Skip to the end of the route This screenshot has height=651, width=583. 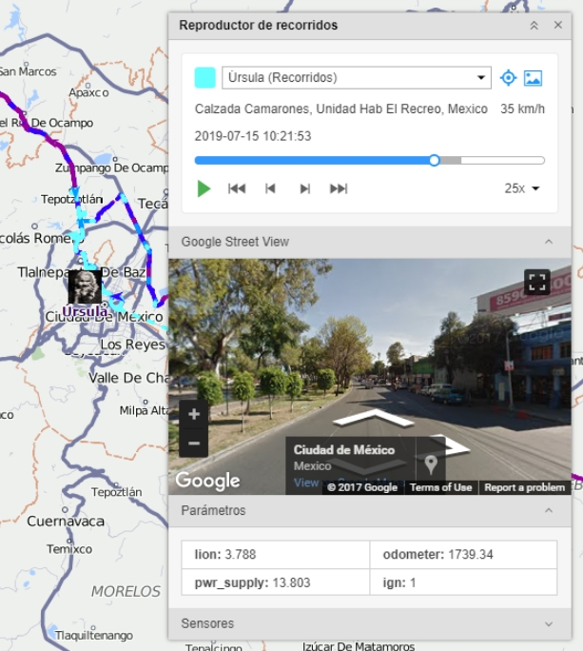click(339, 188)
